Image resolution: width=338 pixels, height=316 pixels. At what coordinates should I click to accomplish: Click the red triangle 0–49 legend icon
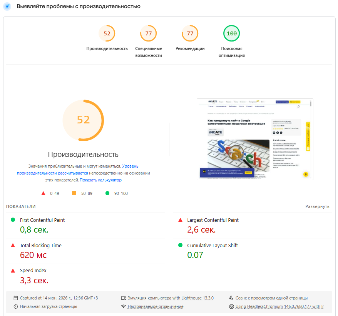click(44, 193)
